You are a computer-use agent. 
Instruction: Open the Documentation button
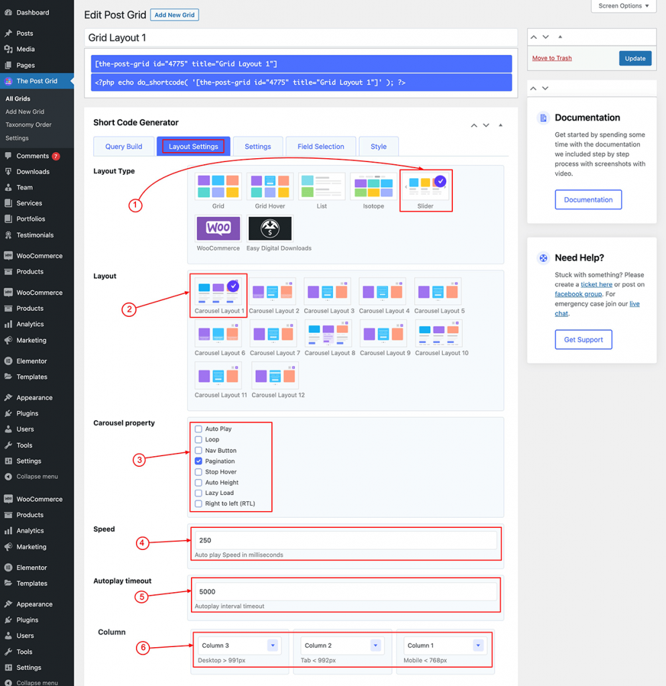(588, 200)
